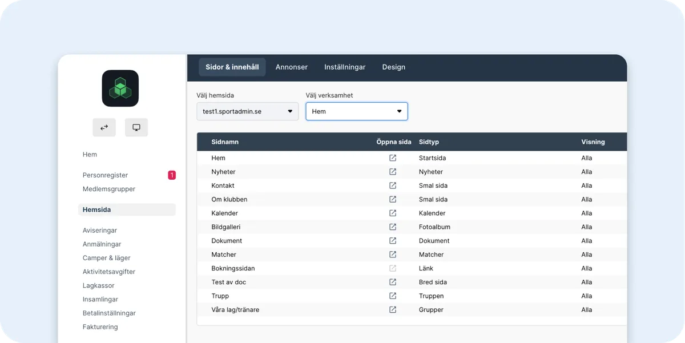Click Bildgalleri row's open-page icon
The width and height of the screenshot is (685, 343).
tap(393, 227)
